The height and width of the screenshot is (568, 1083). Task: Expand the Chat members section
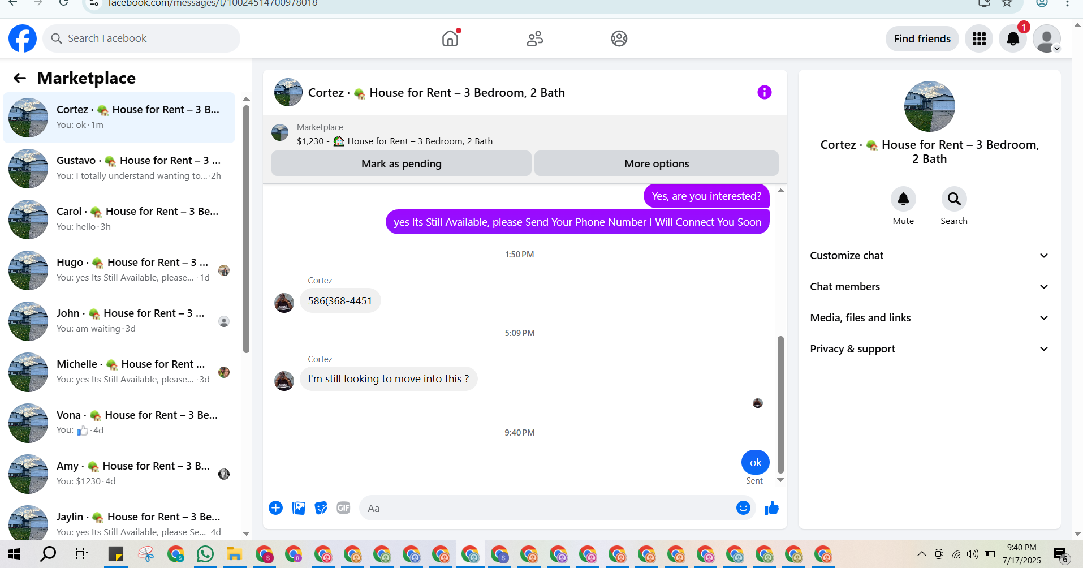click(x=930, y=287)
